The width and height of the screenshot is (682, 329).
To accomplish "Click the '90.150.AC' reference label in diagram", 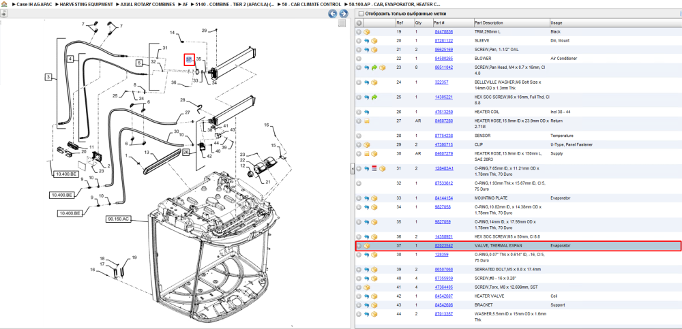I will 117,219.
